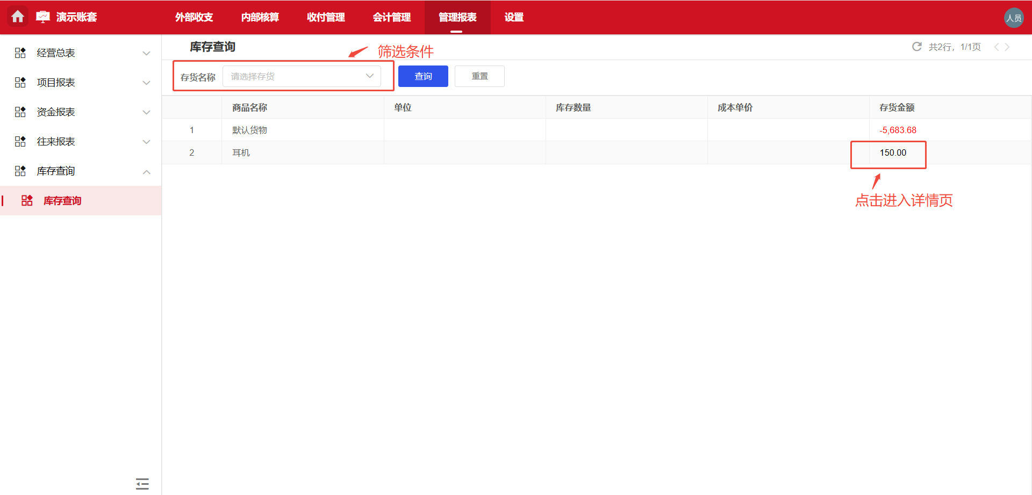Image resolution: width=1032 pixels, height=495 pixels.
Task: Switch to the 会计管理 tab
Action: point(392,17)
